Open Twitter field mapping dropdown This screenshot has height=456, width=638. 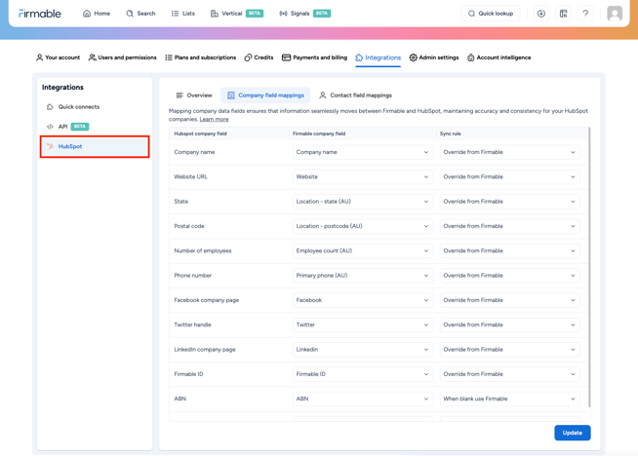362,324
